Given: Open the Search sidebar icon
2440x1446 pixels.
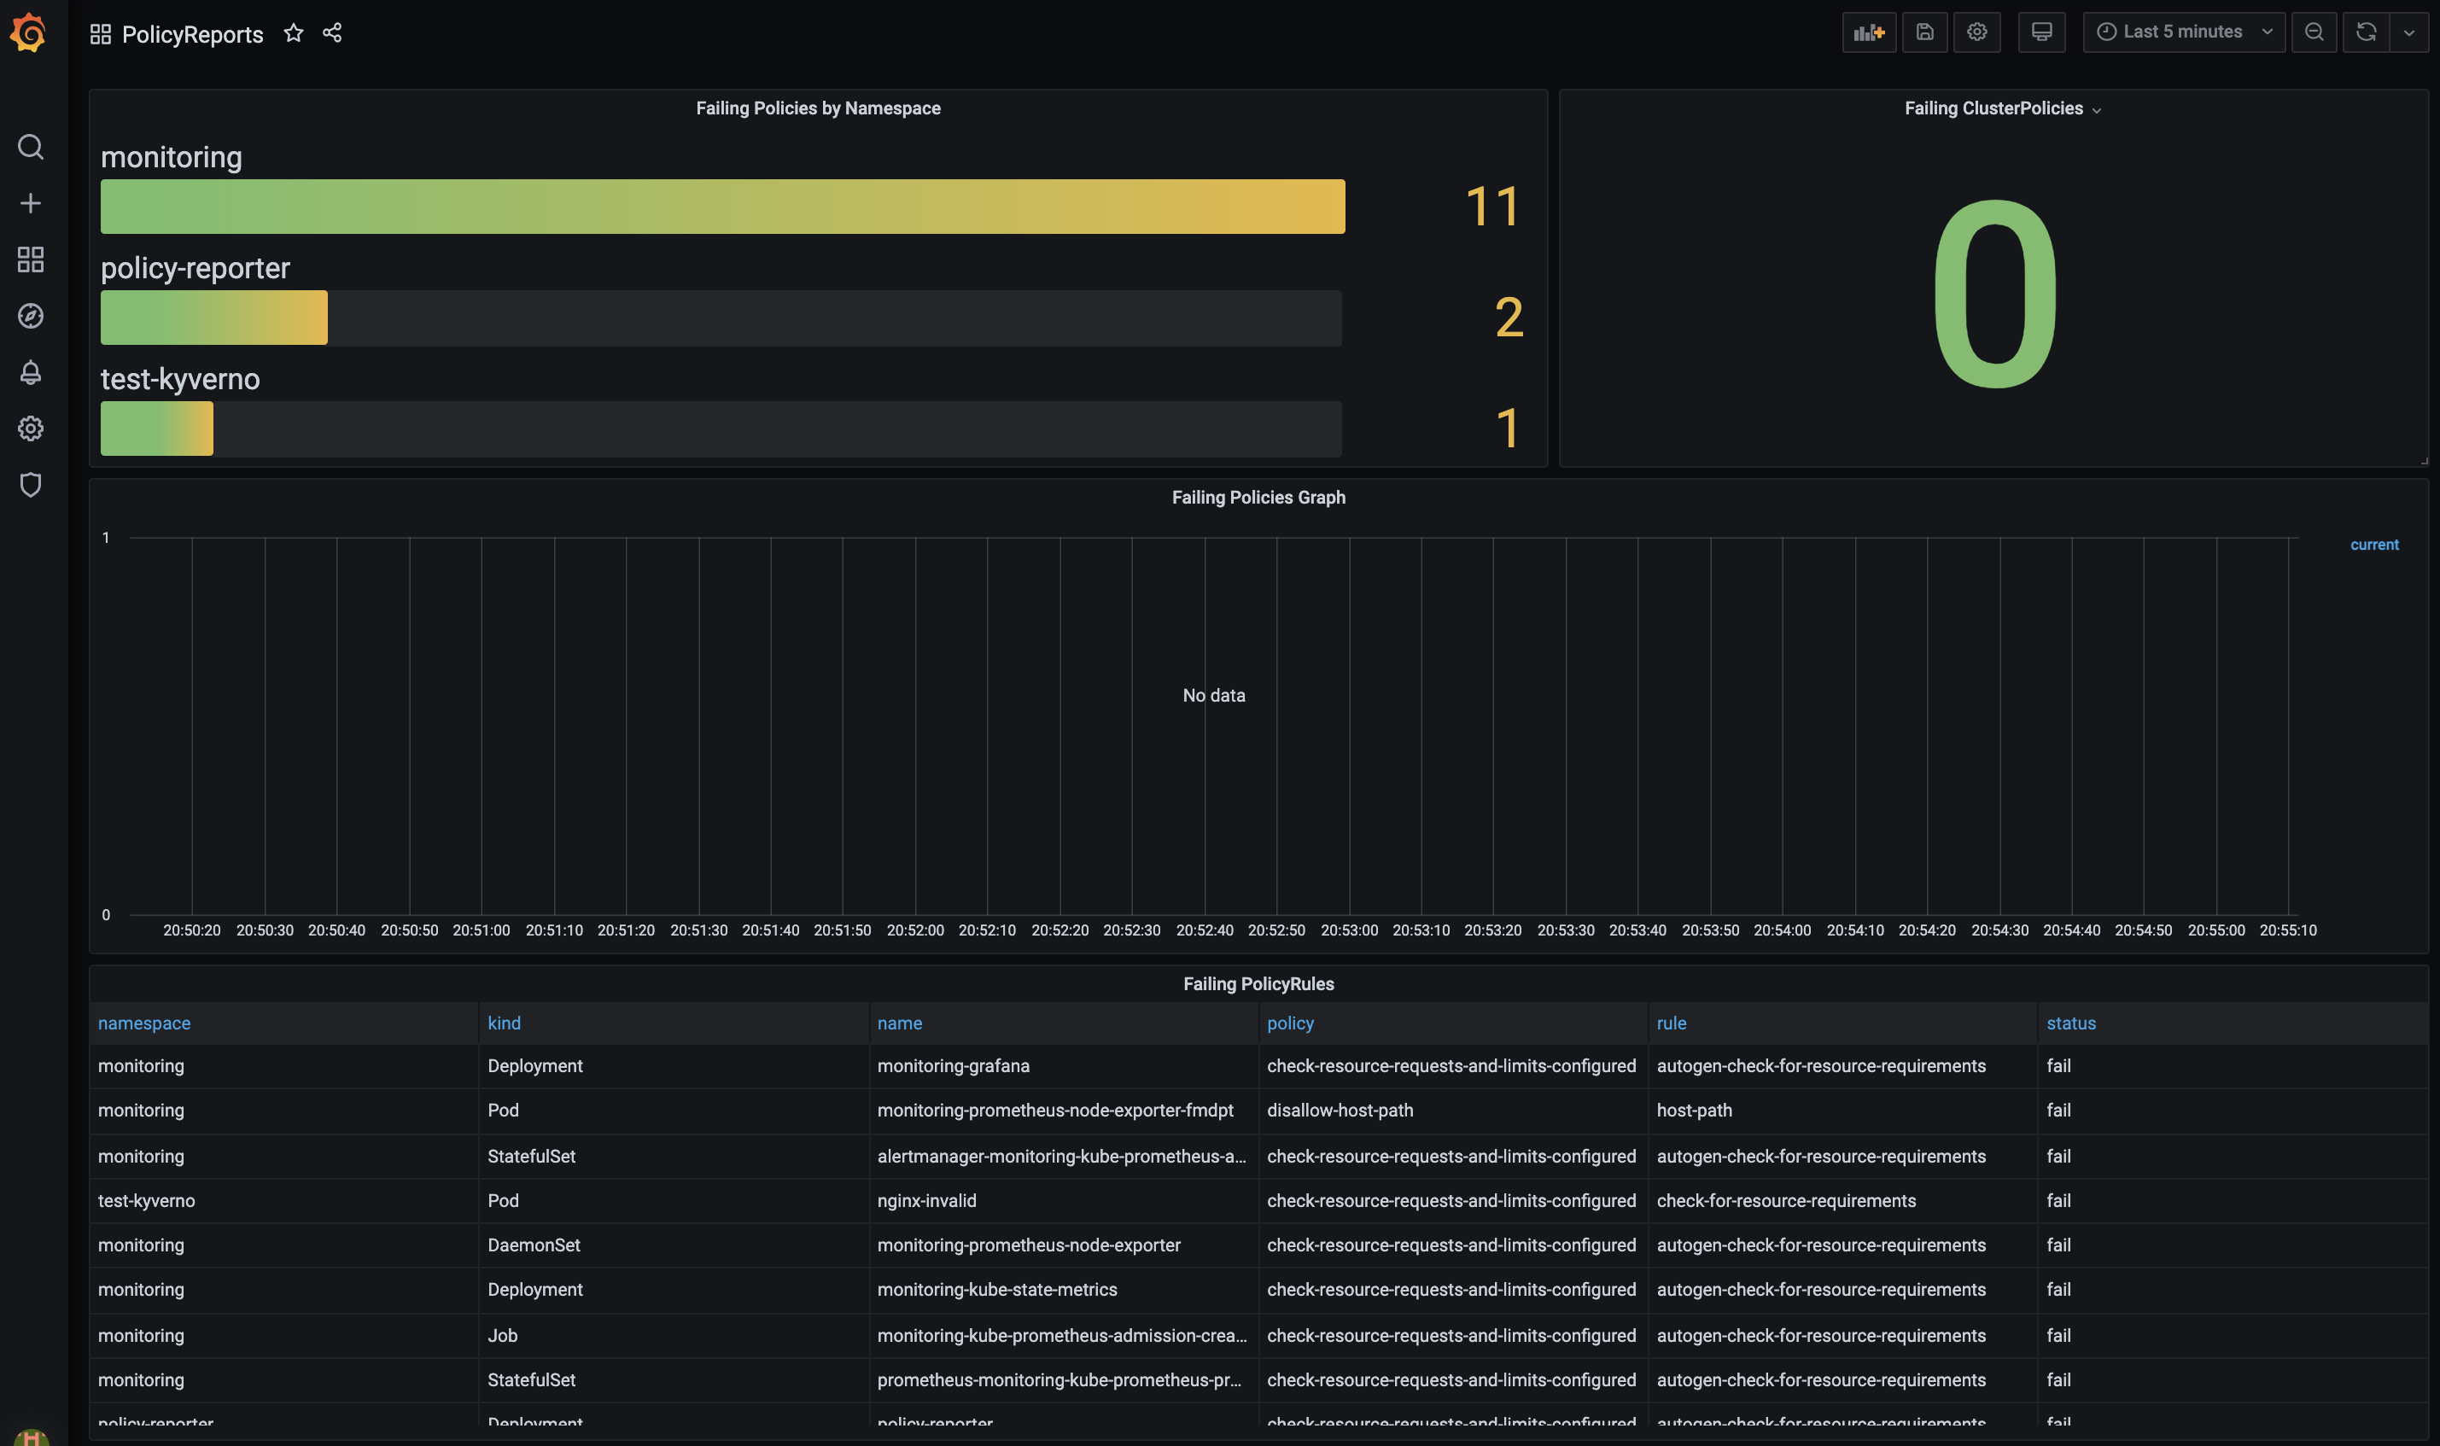Looking at the screenshot, I should point(30,147).
